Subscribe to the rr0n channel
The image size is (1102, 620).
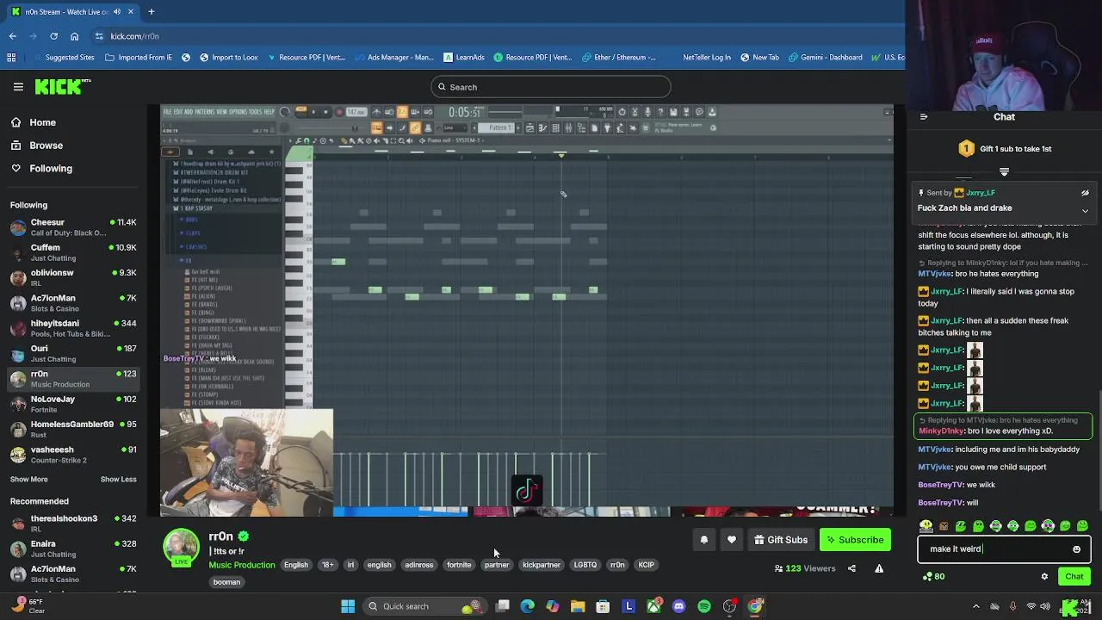pyautogui.click(x=855, y=540)
